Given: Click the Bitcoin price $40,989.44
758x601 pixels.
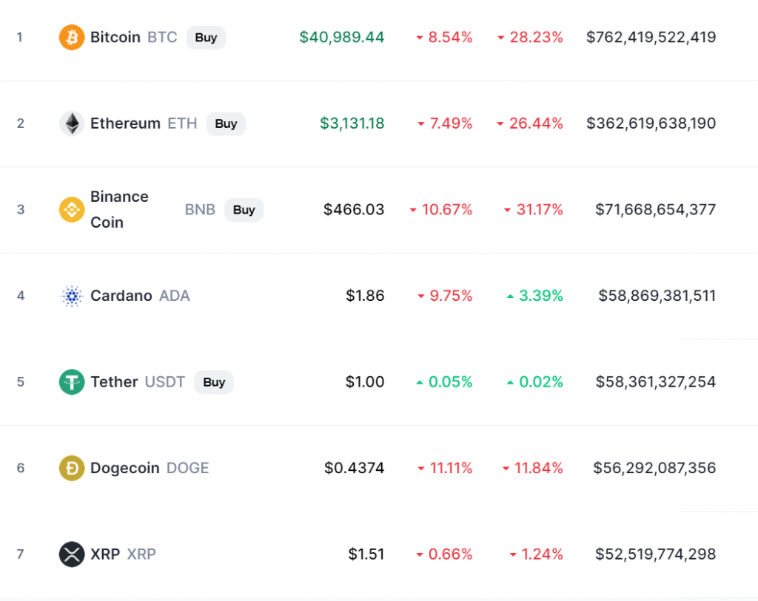Looking at the screenshot, I should coord(342,37).
